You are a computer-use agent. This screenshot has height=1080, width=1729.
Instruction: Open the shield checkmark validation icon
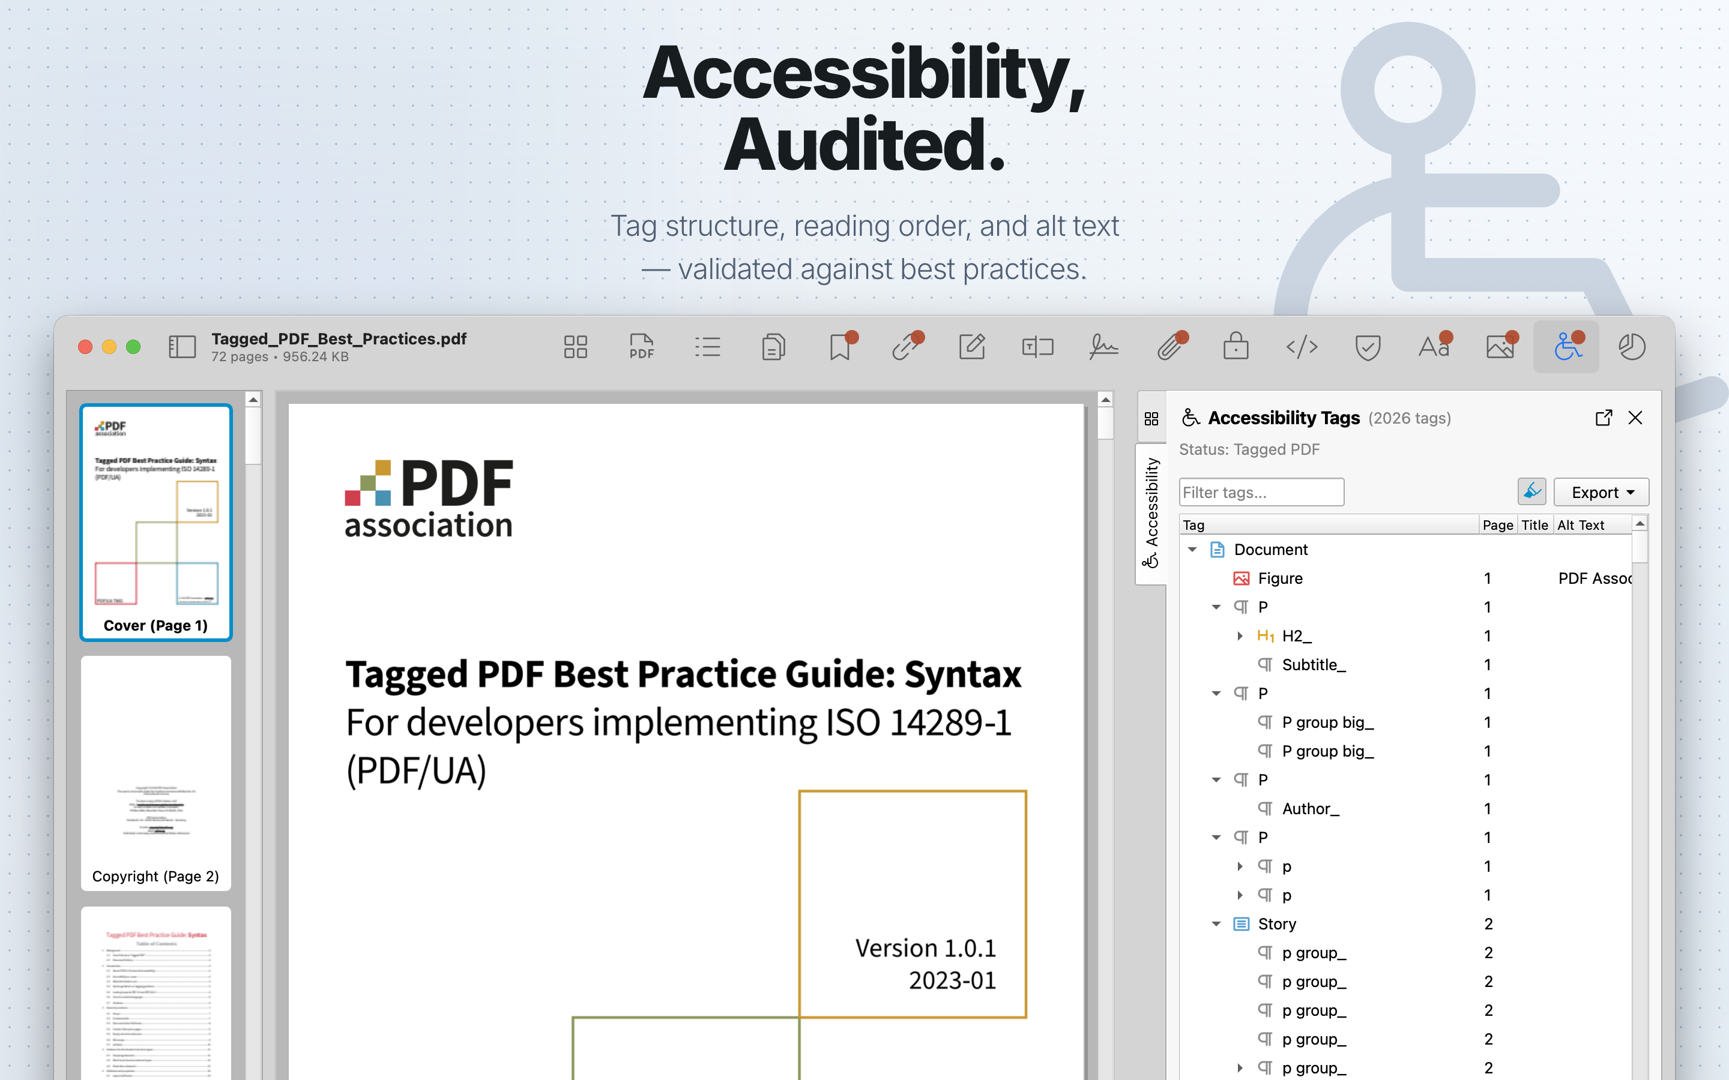(1368, 347)
